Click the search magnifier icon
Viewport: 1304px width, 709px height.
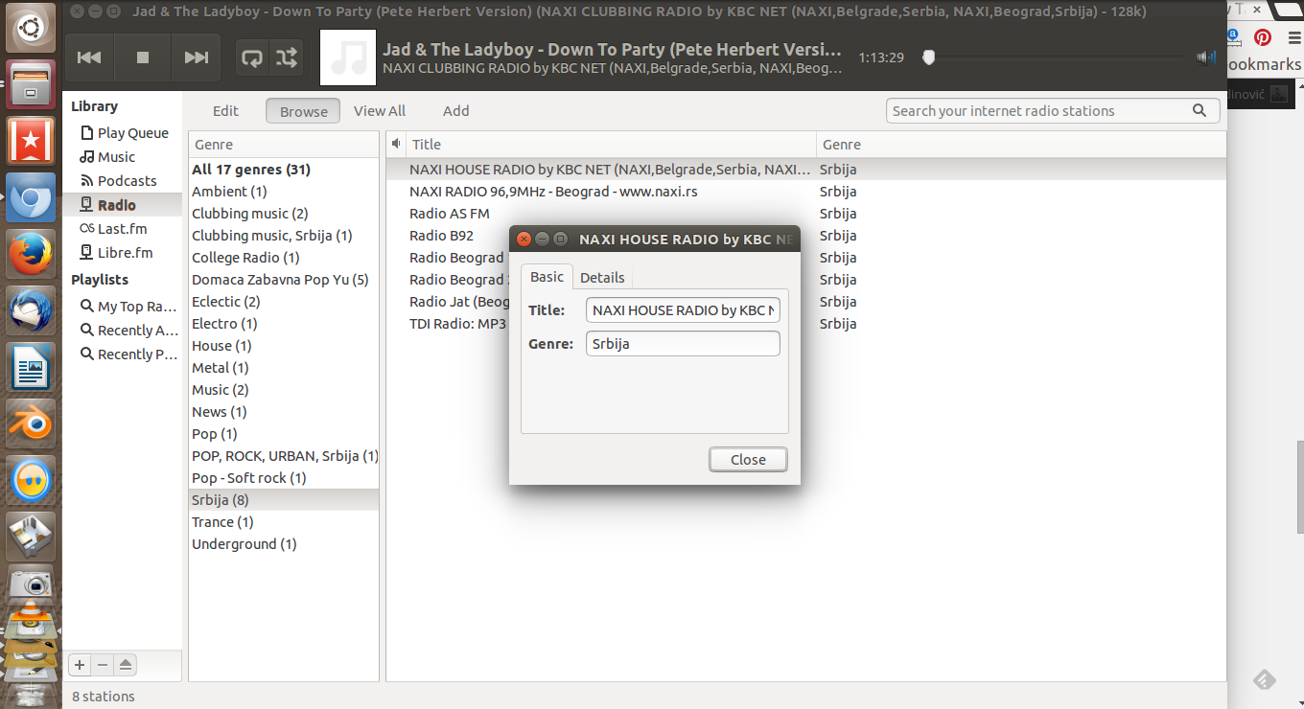pyautogui.click(x=1199, y=111)
